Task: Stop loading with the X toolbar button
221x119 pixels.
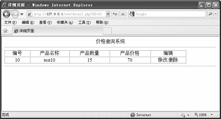Action: click(x=123, y=14)
